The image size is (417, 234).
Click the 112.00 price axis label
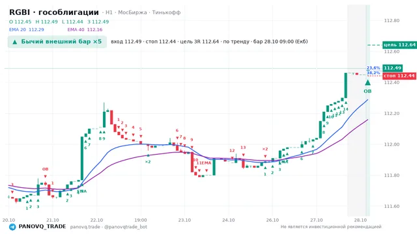click(x=392, y=144)
